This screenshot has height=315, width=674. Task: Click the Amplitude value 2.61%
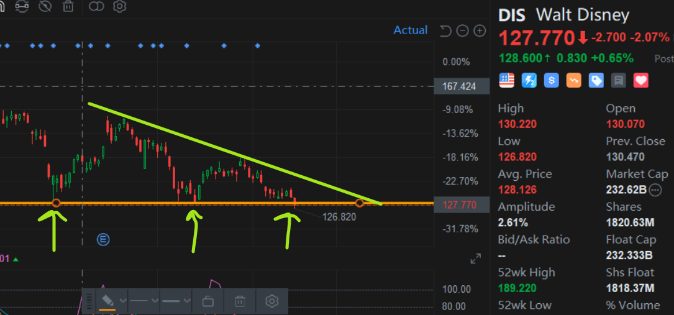513,222
